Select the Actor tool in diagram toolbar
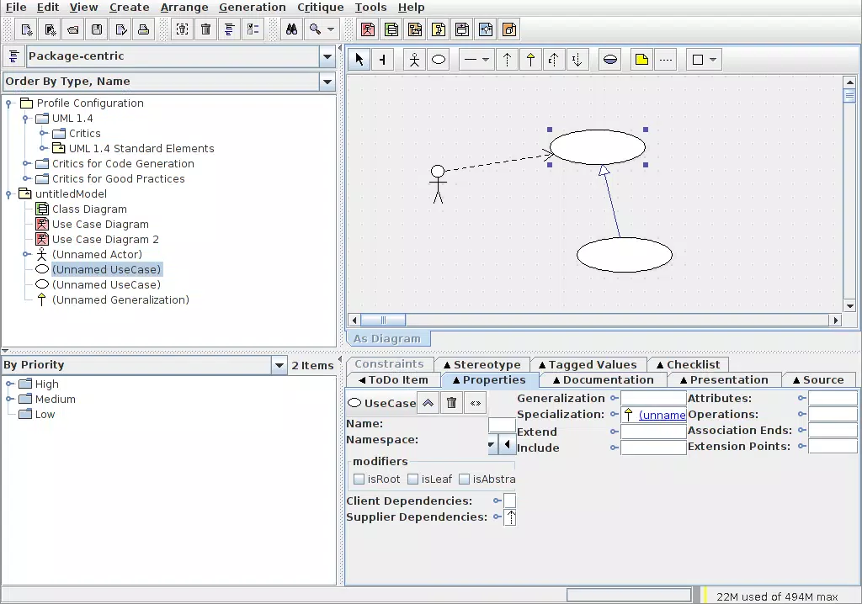 [x=414, y=60]
